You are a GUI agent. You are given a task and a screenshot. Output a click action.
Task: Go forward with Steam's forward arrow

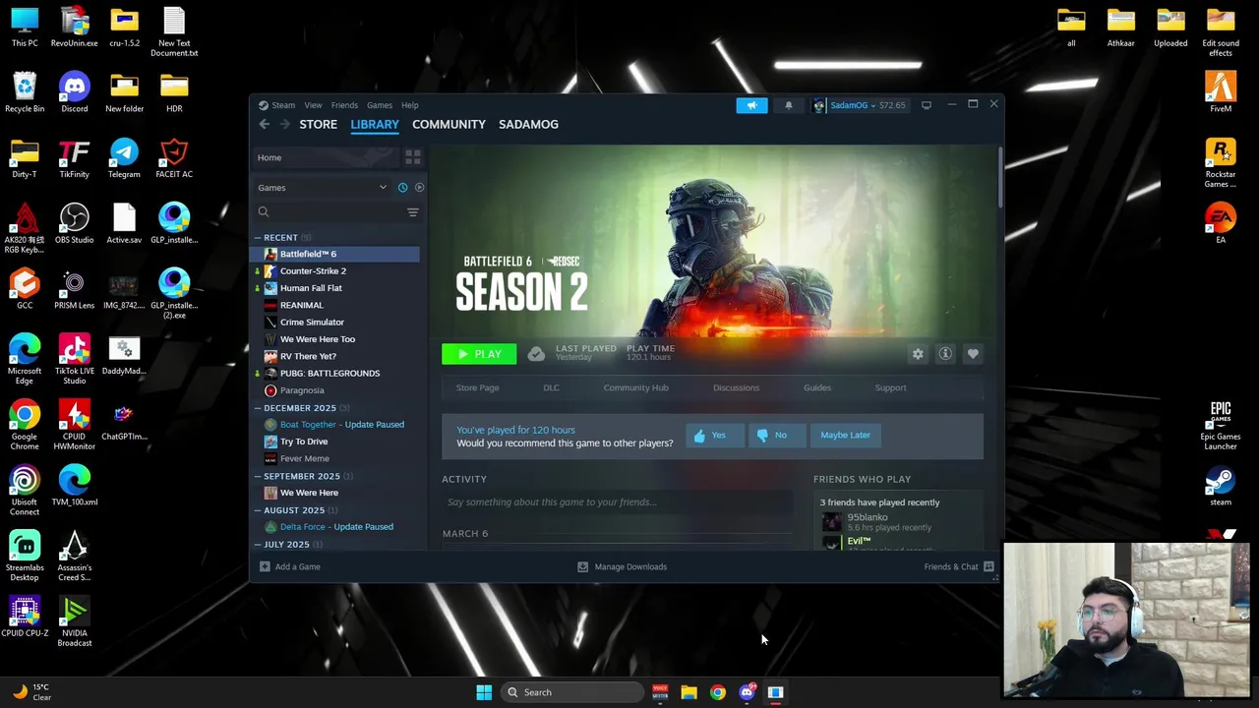(x=284, y=124)
